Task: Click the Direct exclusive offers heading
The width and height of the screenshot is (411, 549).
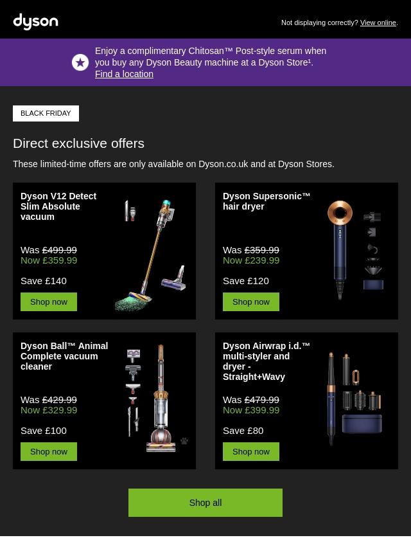Action: pos(78,143)
